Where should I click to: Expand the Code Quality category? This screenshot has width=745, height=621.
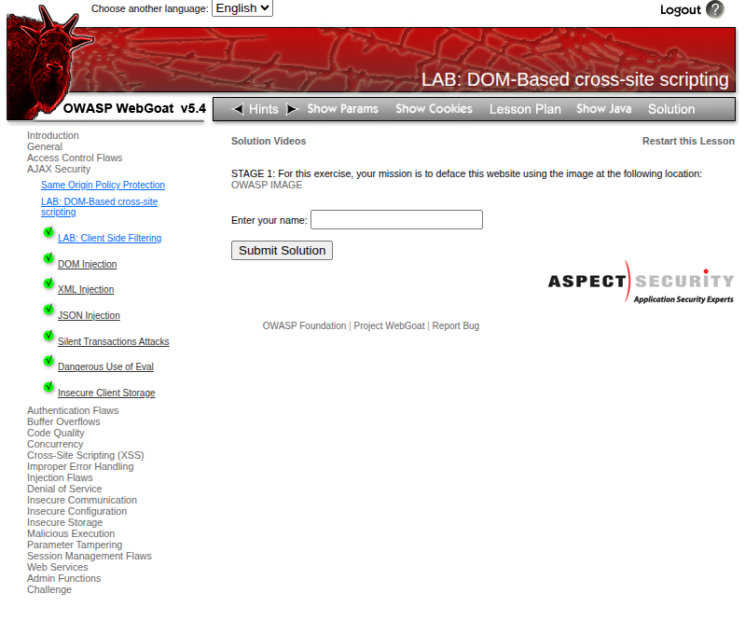pyautogui.click(x=56, y=433)
